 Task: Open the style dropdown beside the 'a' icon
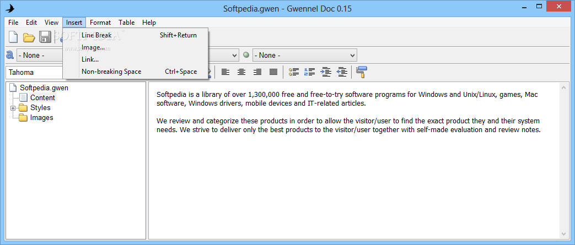(x=40, y=55)
